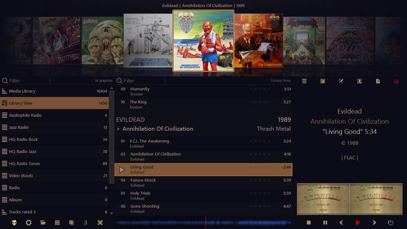Open the HQ Radio Rock playlist
Viewport: 407px width, 229px height.
[54, 139]
